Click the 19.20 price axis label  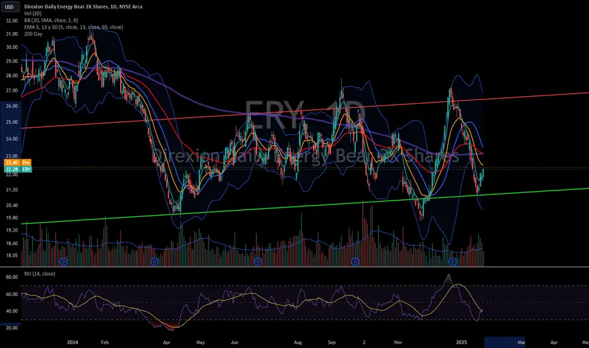[x=12, y=230]
